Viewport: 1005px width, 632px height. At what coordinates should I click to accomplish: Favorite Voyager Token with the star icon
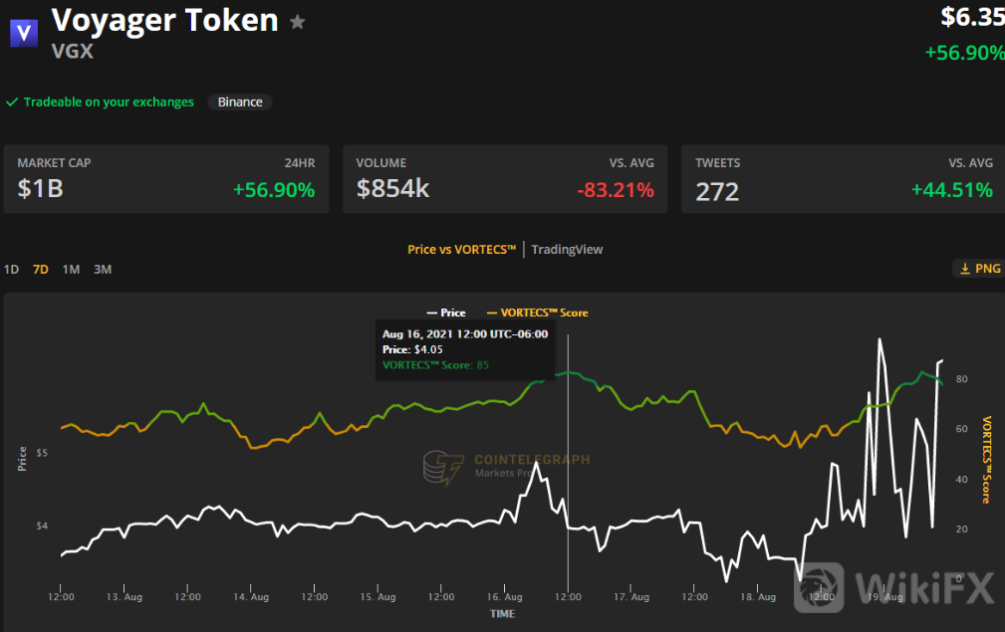pyautogui.click(x=297, y=22)
